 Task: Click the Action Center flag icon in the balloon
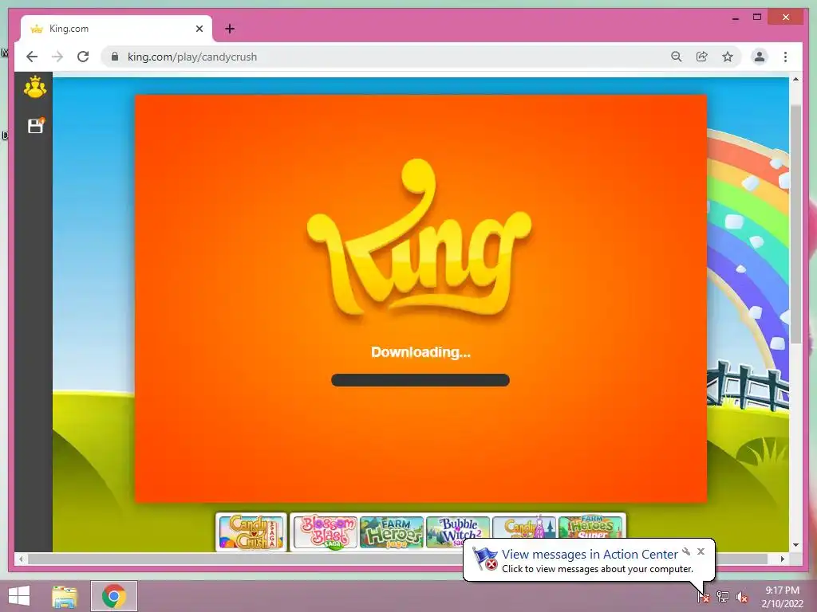tap(484, 559)
